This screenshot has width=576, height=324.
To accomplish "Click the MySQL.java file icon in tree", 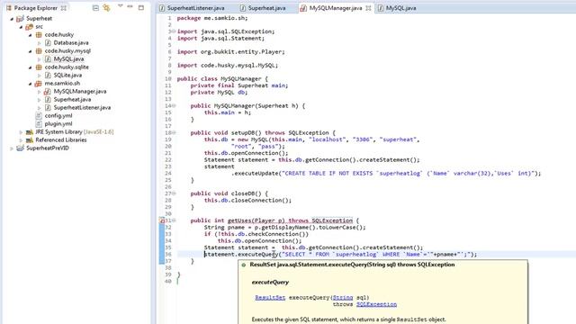I will tap(48, 58).
